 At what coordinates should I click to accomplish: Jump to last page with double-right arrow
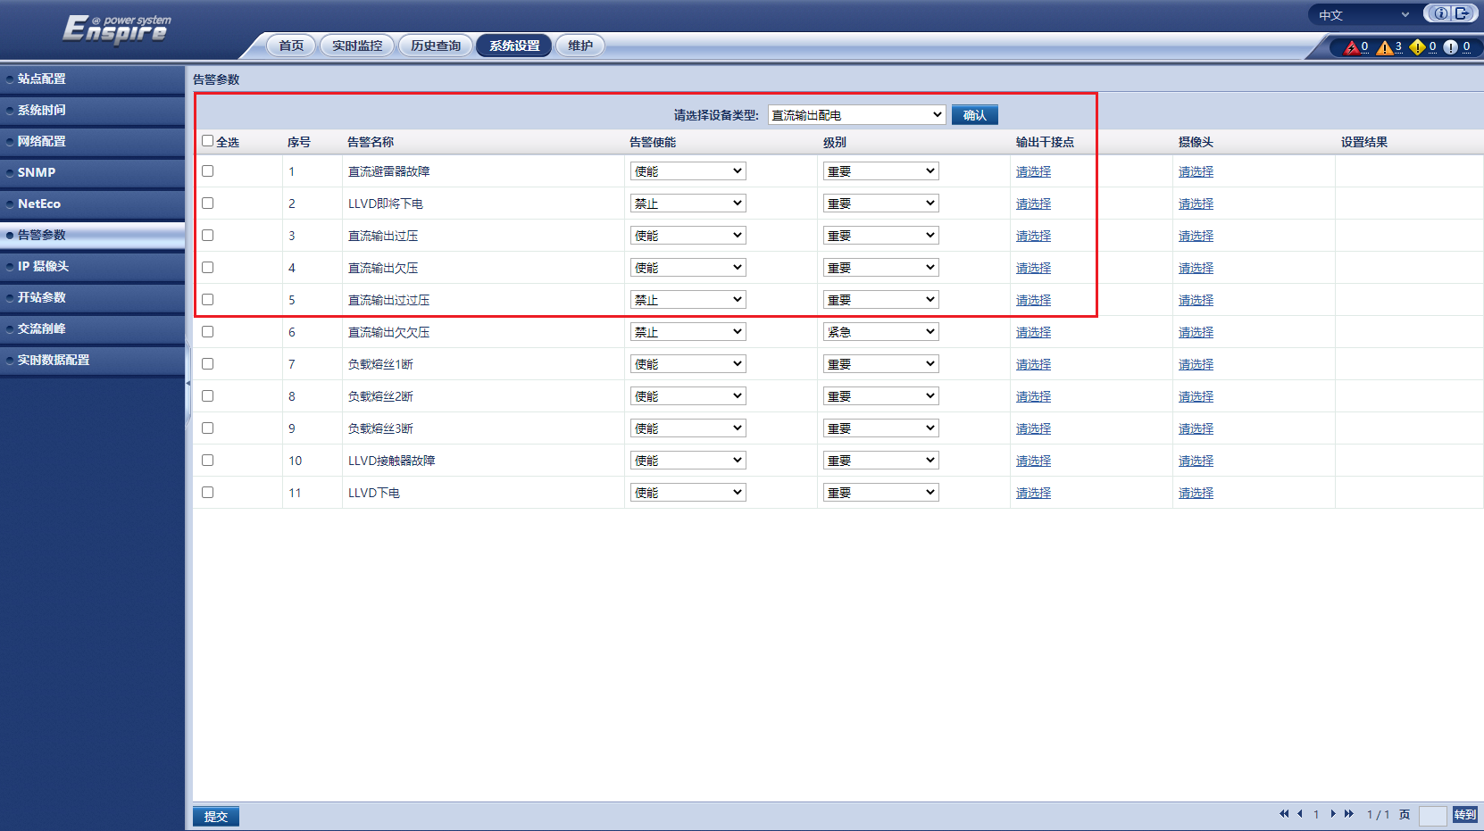point(1349,814)
